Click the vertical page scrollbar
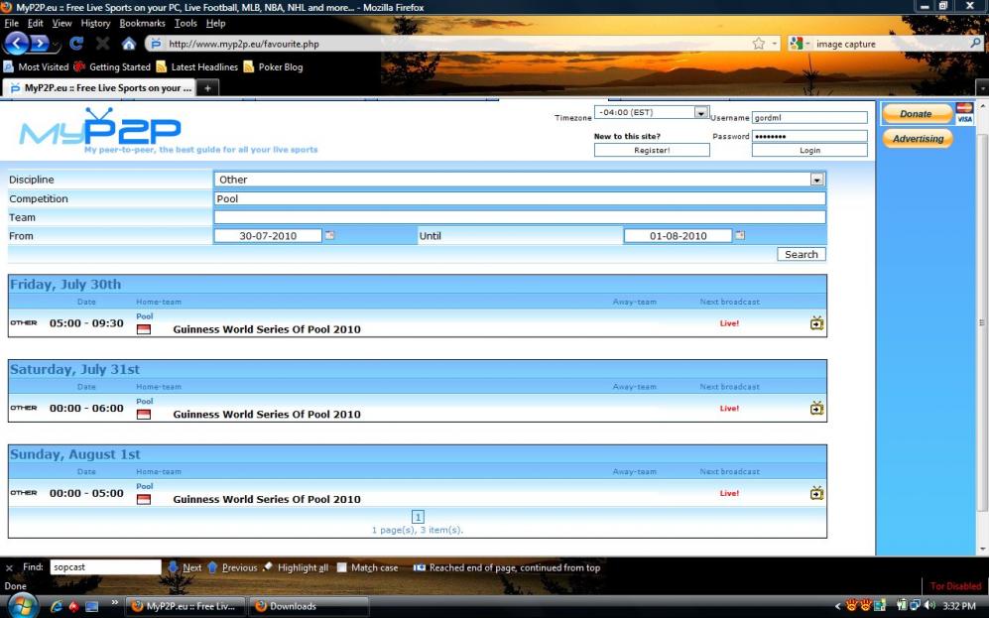The height and width of the screenshot is (618, 989). click(x=982, y=323)
